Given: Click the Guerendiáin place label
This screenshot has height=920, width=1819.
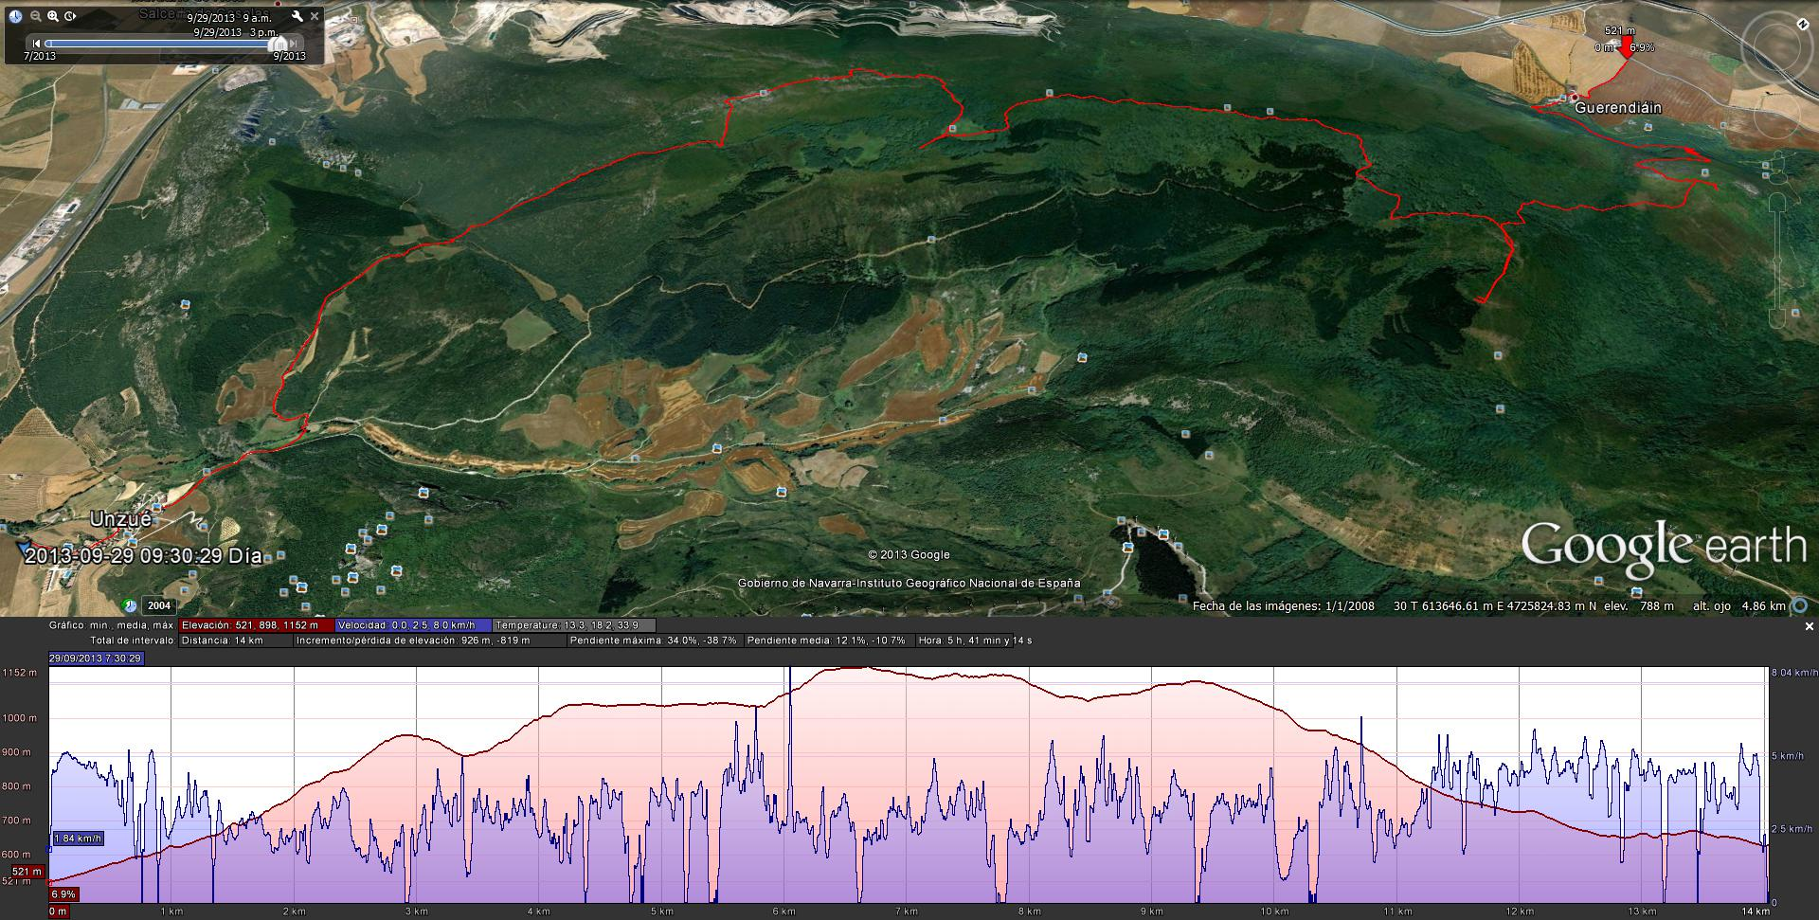Looking at the screenshot, I should click(1618, 108).
